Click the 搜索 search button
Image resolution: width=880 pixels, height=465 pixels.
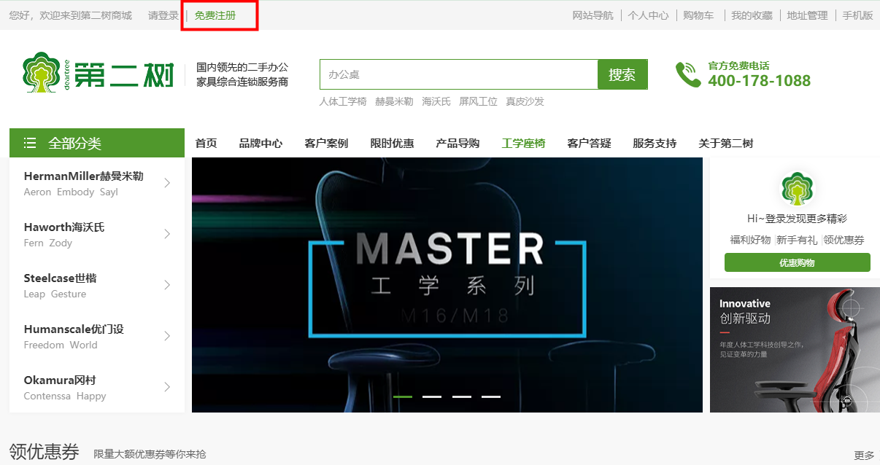coord(622,74)
